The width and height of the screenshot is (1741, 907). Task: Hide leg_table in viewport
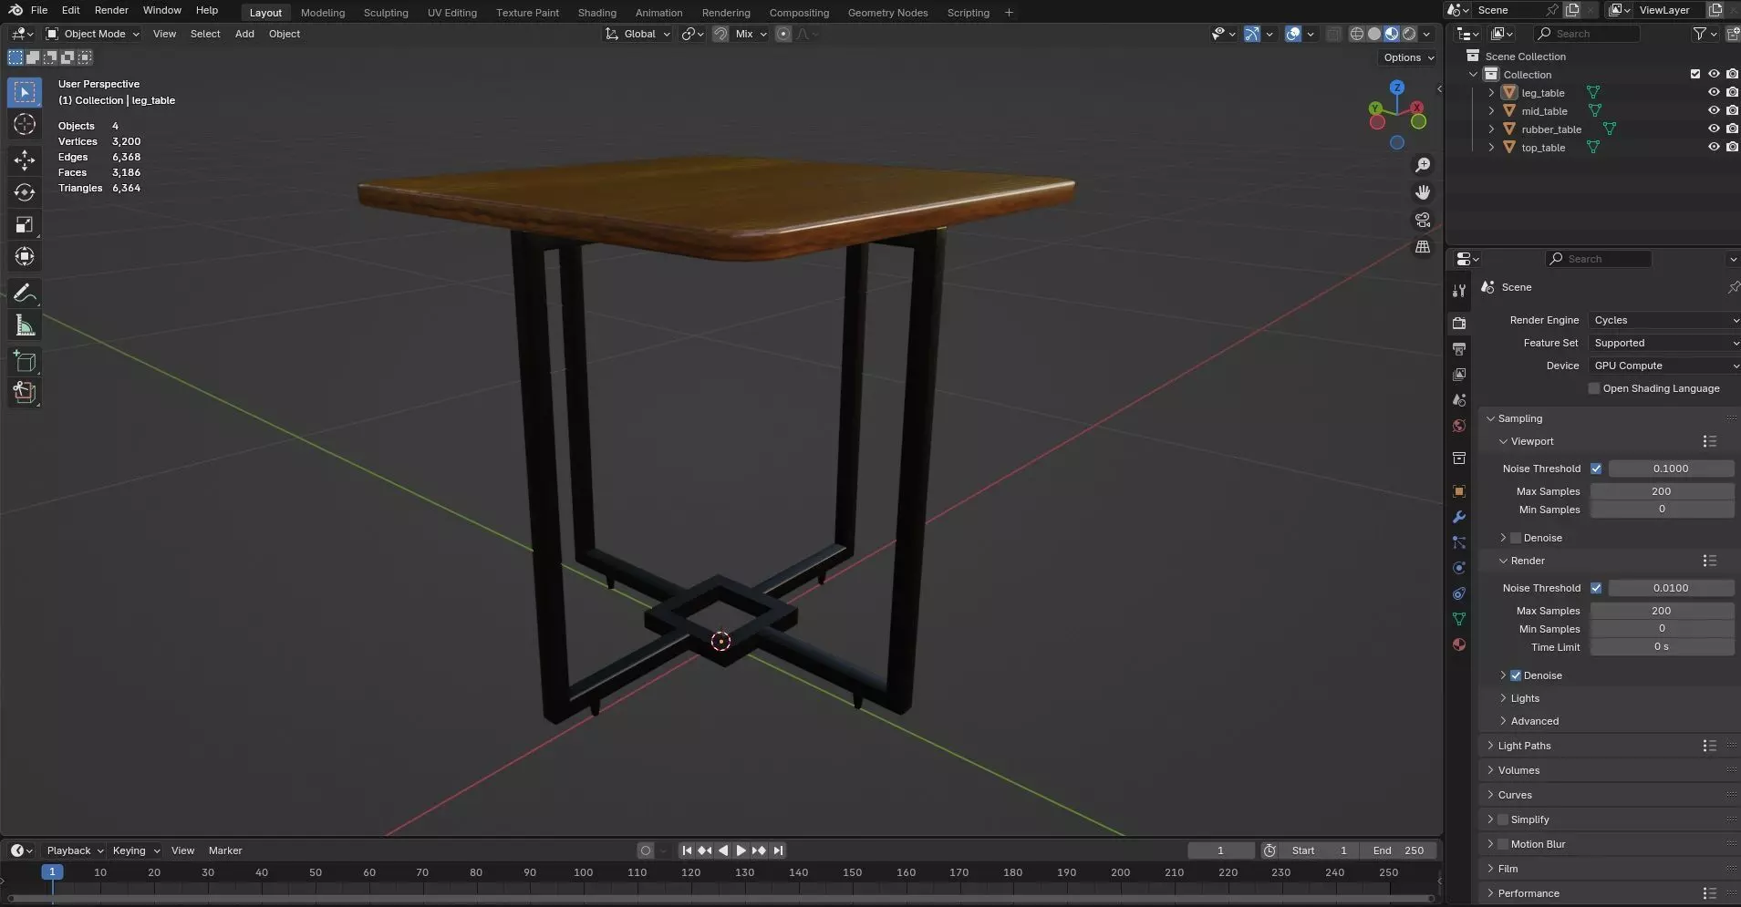1714,92
